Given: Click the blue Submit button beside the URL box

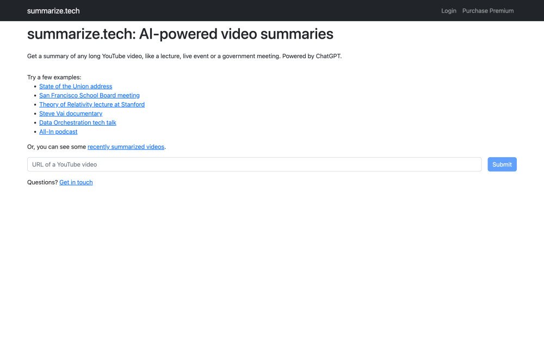Looking at the screenshot, I should coord(502,164).
